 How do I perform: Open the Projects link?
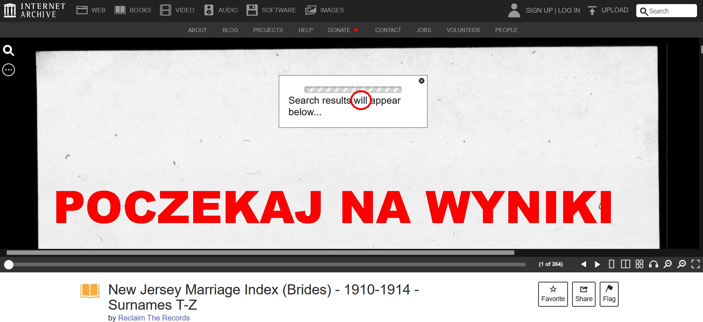click(x=268, y=30)
